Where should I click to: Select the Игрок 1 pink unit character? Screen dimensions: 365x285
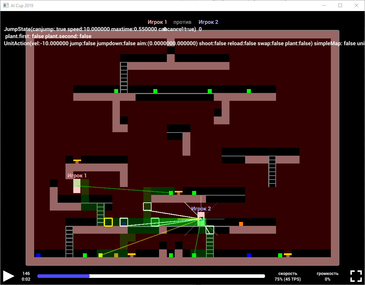[77, 186]
